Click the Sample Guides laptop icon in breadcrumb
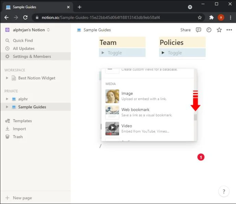The height and width of the screenshot is (204, 236). pos(79,30)
